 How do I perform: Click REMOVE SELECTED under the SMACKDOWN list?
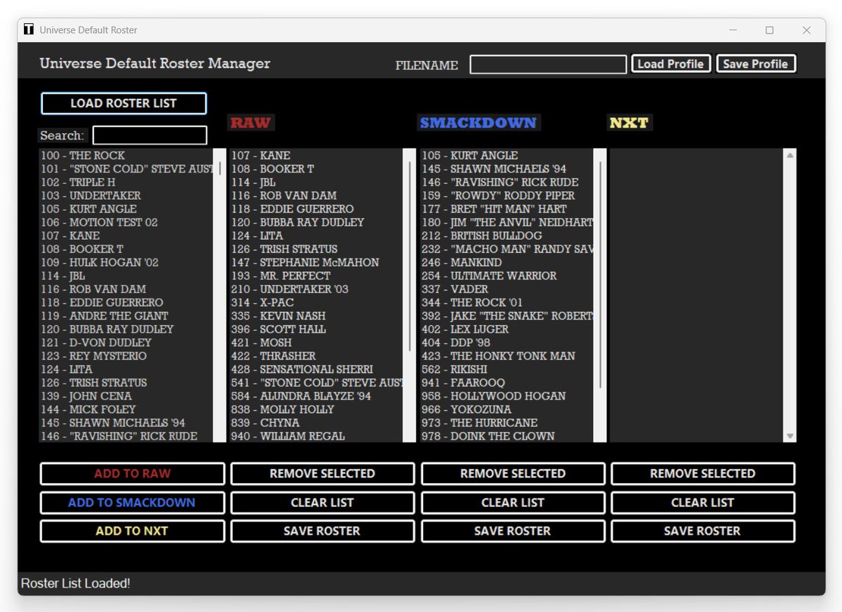pos(513,473)
